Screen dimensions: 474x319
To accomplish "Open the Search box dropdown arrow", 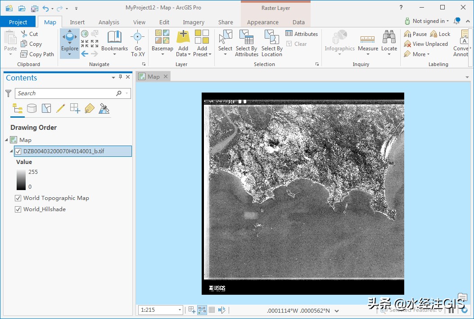I will pyautogui.click(x=126, y=93).
